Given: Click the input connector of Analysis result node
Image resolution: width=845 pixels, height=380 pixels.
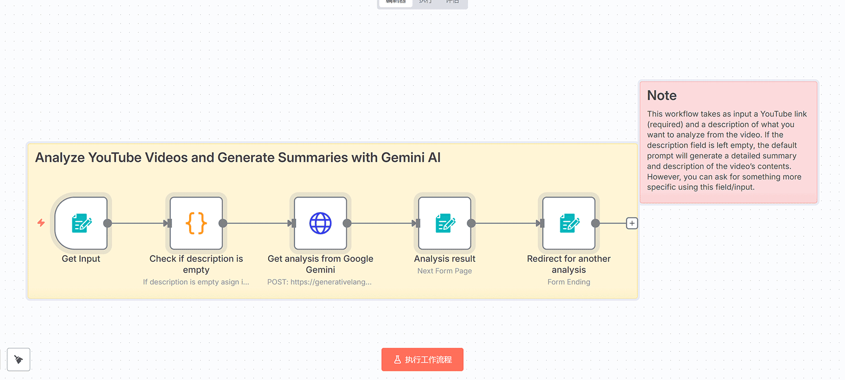Looking at the screenshot, I should click(x=416, y=223).
